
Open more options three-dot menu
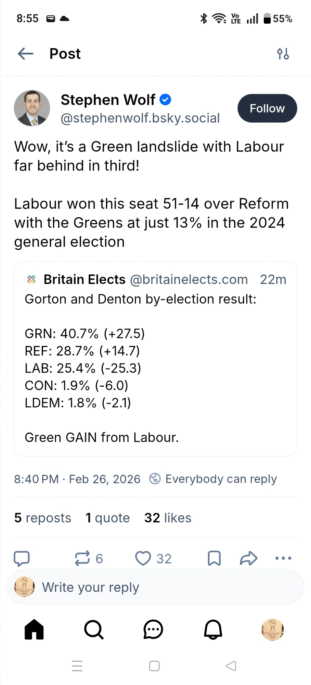pos(283,558)
